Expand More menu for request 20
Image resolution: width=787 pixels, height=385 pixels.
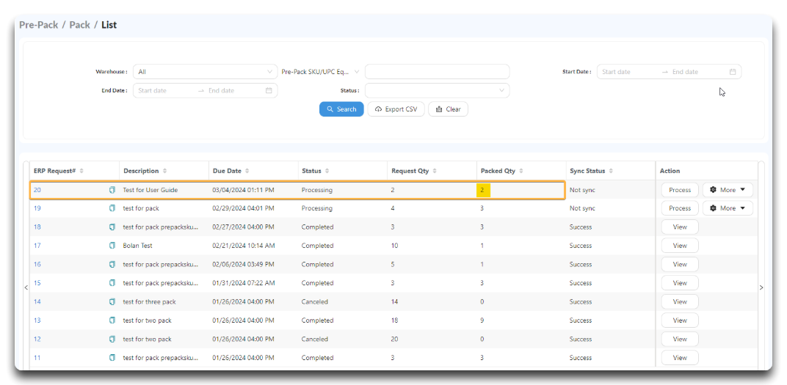point(728,190)
